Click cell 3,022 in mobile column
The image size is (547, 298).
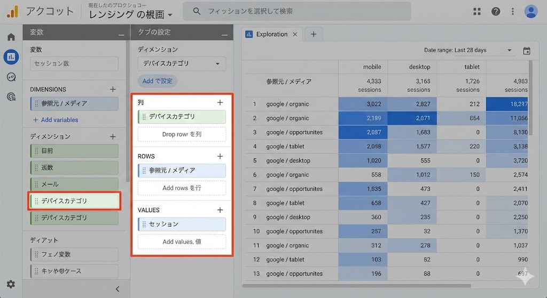363,104
